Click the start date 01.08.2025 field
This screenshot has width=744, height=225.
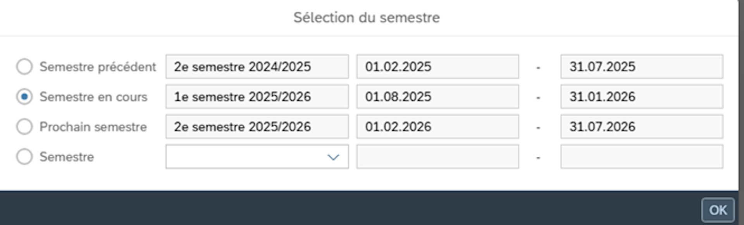pyautogui.click(x=437, y=96)
